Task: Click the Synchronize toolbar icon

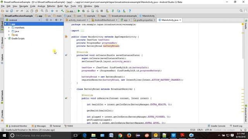Action: [12, 11]
